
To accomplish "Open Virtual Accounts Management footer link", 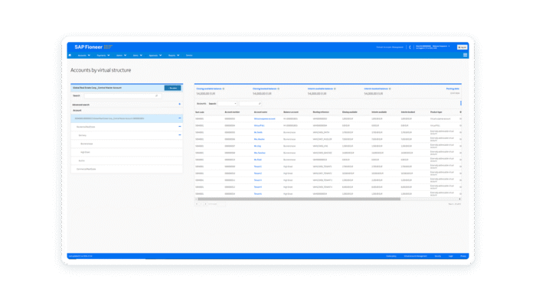I will [415, 256].
